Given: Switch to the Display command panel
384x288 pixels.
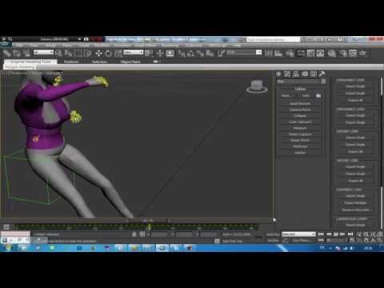Looking at the screenshot, I should [314, 74].
